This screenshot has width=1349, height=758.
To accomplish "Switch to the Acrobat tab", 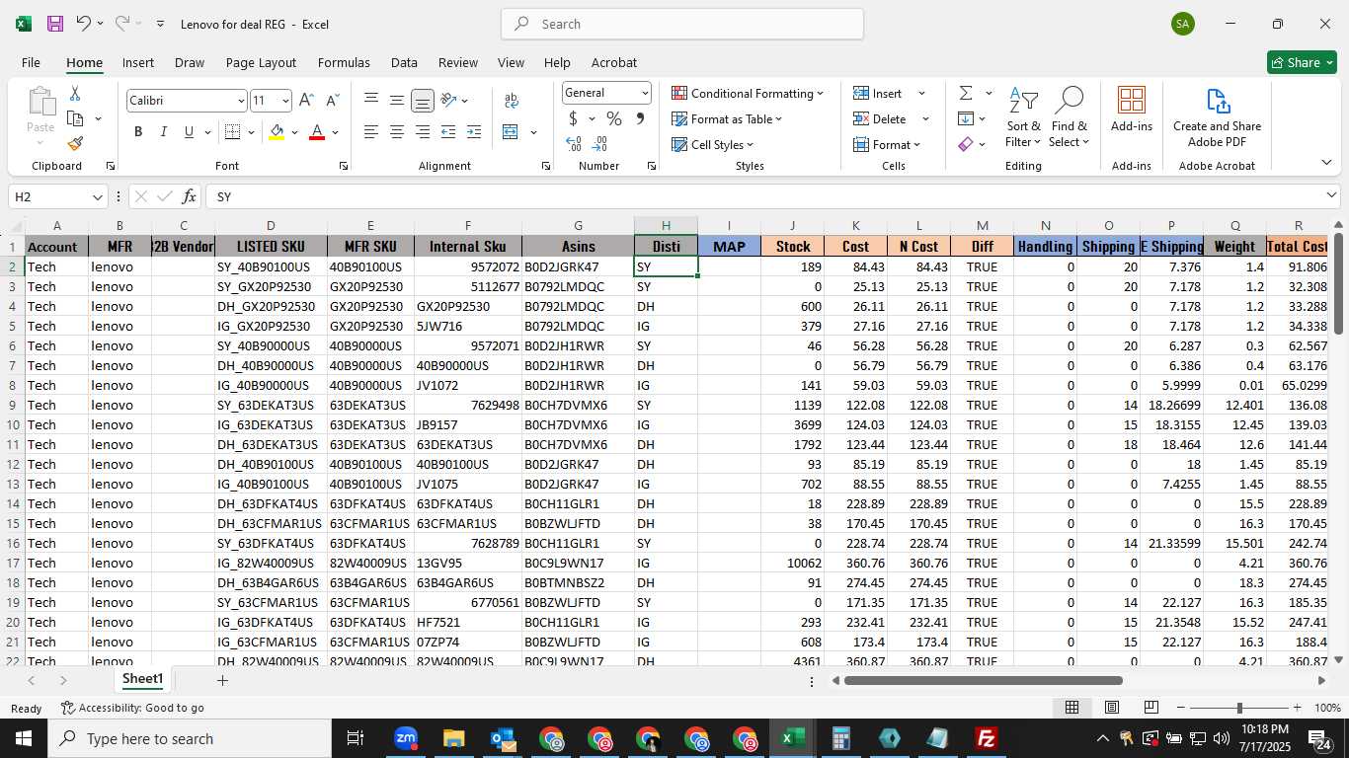I will (614, 62).
